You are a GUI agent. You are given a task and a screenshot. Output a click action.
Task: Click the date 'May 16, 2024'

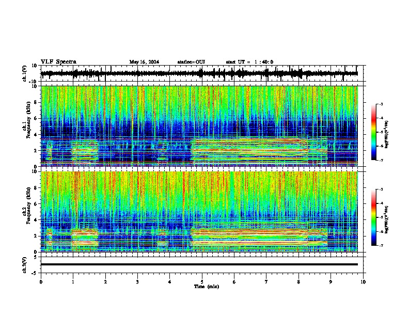[x=144, y=62]
